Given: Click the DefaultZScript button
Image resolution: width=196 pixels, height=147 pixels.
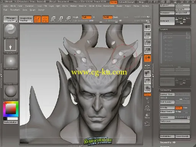Looking at the screenshot, I should [127, 2].
